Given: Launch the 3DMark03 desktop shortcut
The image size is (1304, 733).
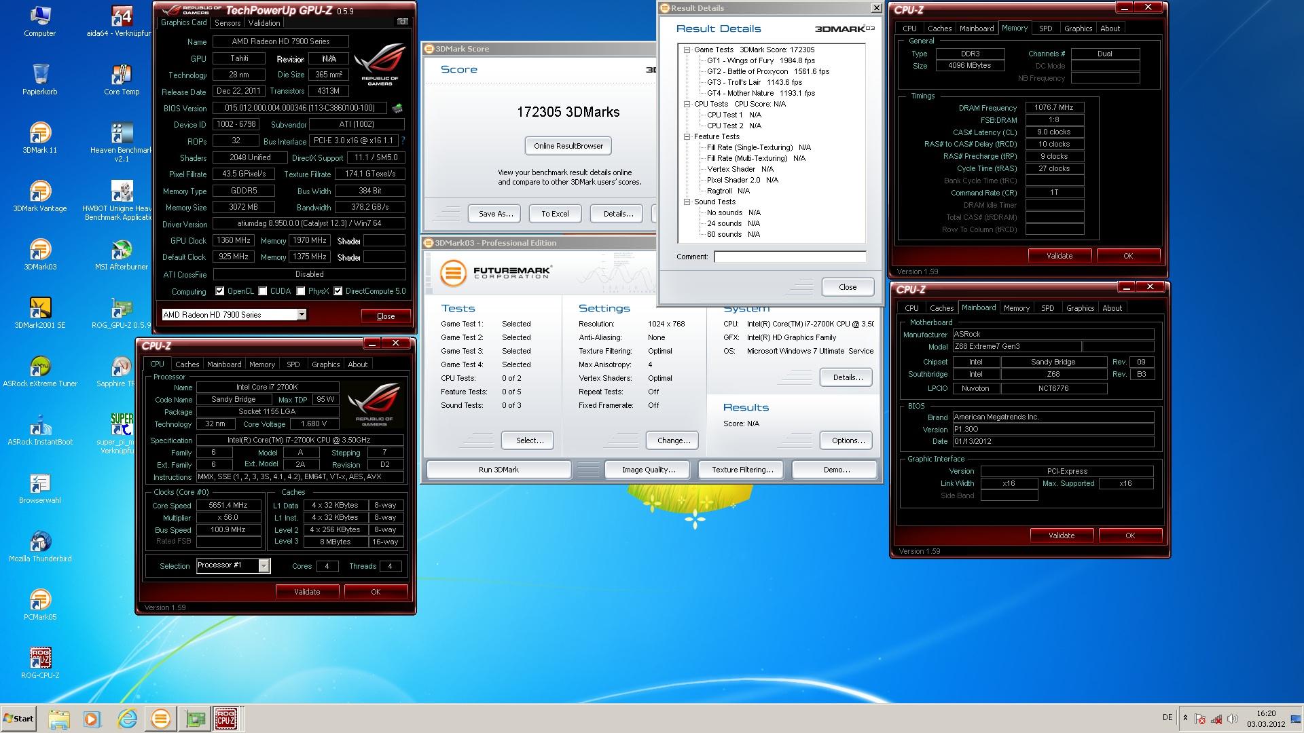Looking at the screenshot, I should [40, 255].
